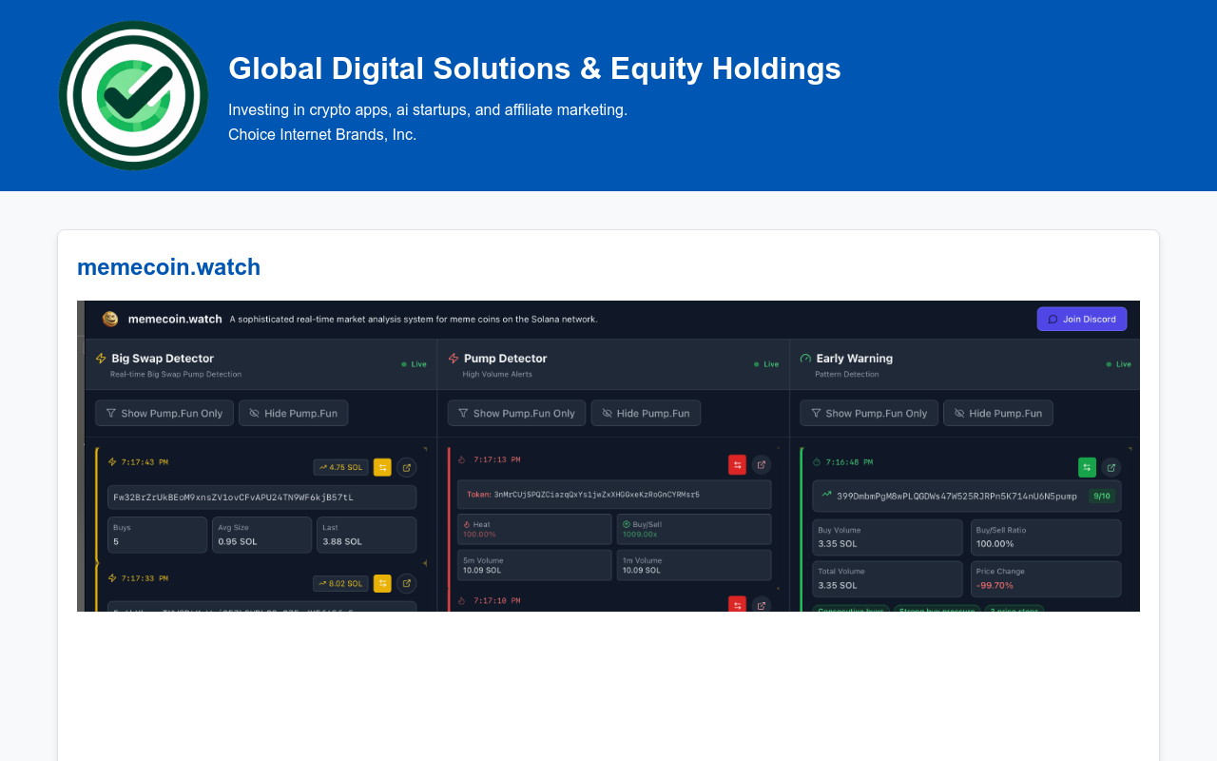Click the 4.75 SOL badge

click(x=340, y=467)
